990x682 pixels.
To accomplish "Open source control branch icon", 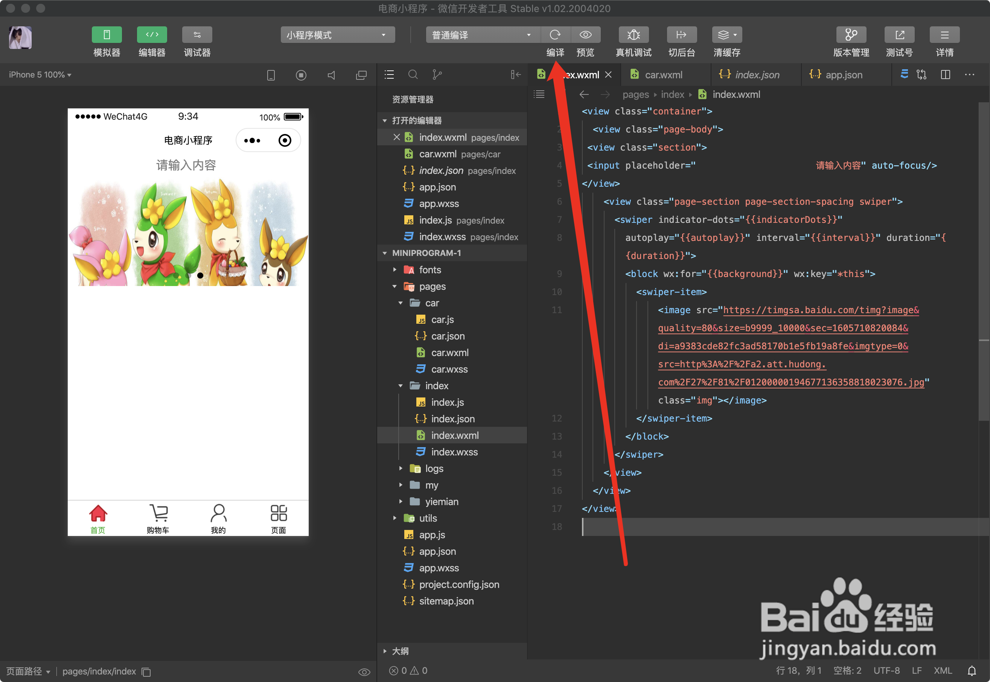I will 437,75.
